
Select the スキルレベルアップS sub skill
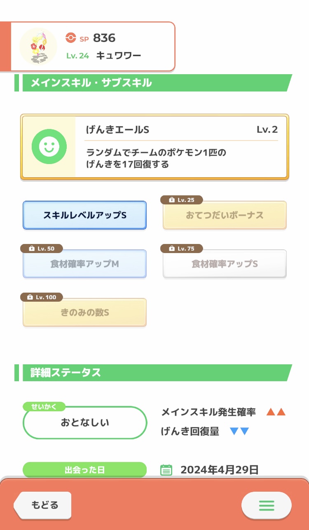(84, 215)
